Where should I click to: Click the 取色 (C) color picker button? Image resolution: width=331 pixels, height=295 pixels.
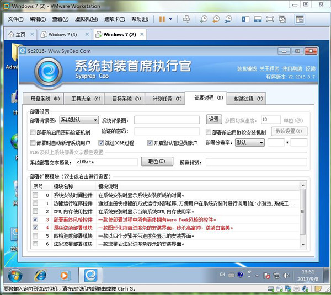(x=157, y=162)
